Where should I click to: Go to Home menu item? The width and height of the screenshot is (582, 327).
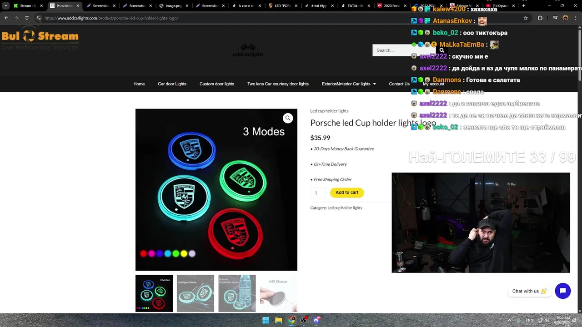point(139,84)
